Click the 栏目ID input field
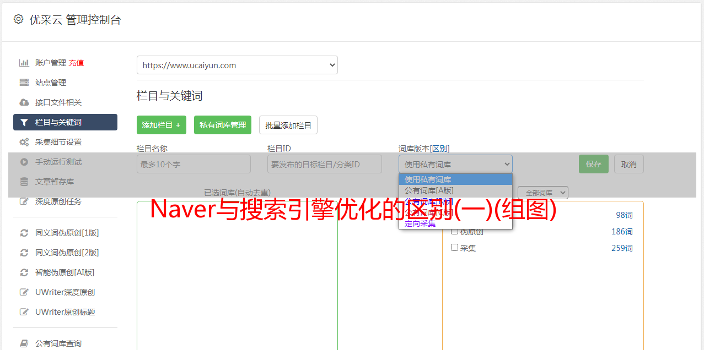 click(325, 164)
